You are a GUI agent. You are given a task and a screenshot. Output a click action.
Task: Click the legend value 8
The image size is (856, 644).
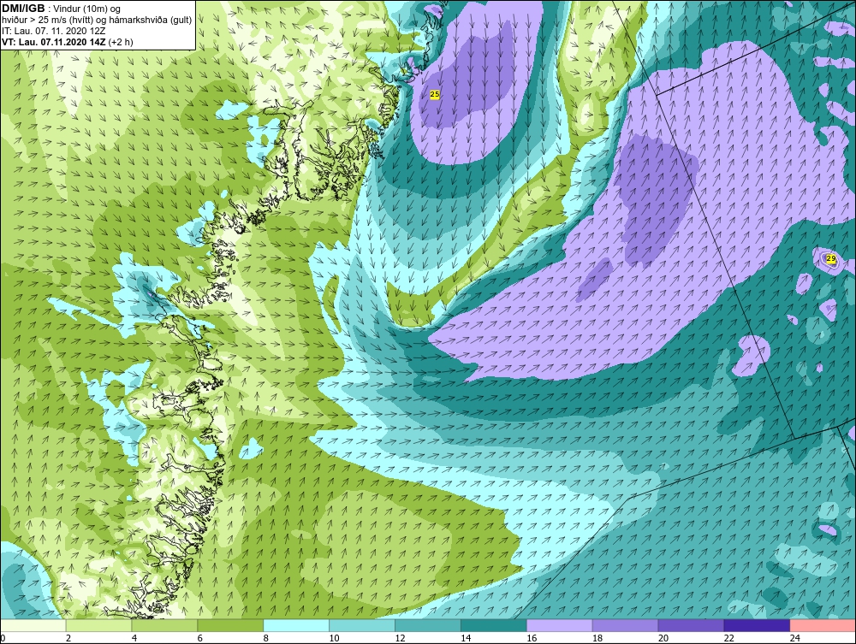(x=266, y=638)
